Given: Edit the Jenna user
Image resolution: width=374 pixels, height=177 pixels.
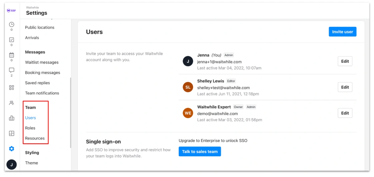Looking at the screenshot, I should pyautogui.click(x=345, y=61).
